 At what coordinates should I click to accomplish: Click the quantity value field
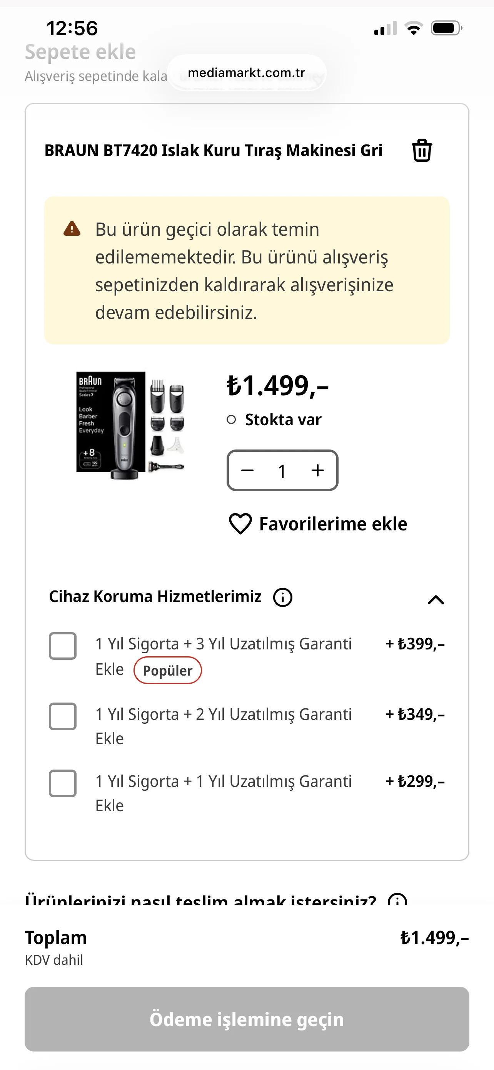point(282,471)
